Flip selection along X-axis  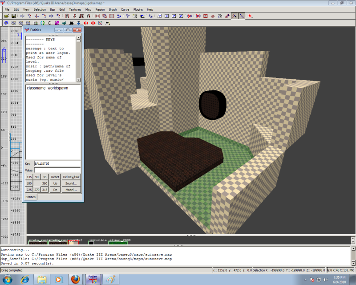coord(22,16)
